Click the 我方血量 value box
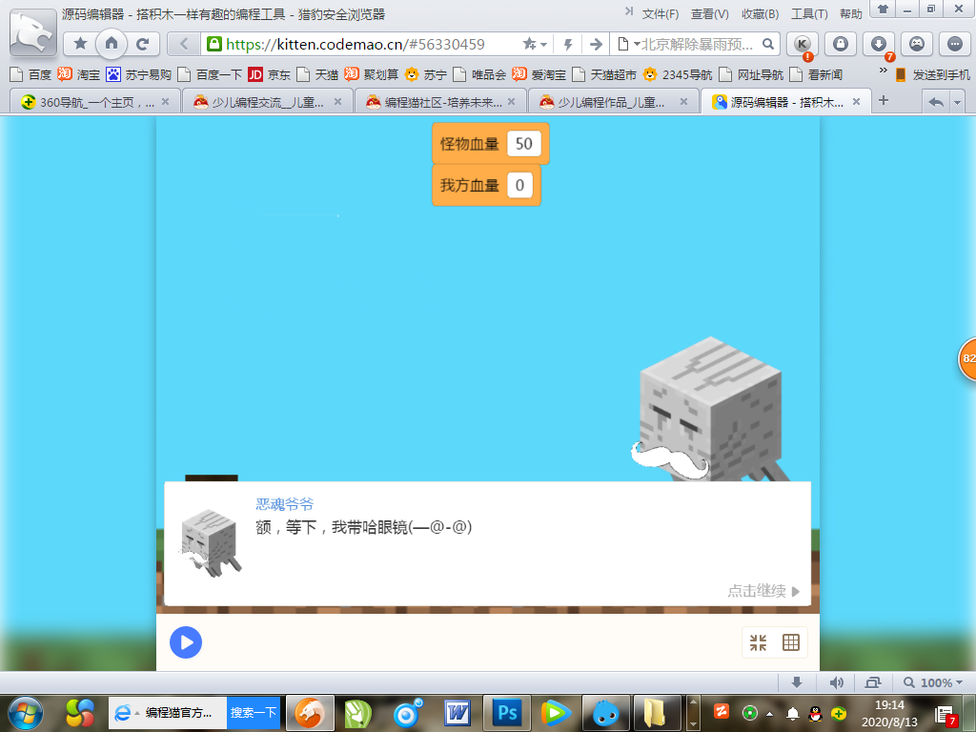This screenshot has height=732, width=976. [519, 185]
